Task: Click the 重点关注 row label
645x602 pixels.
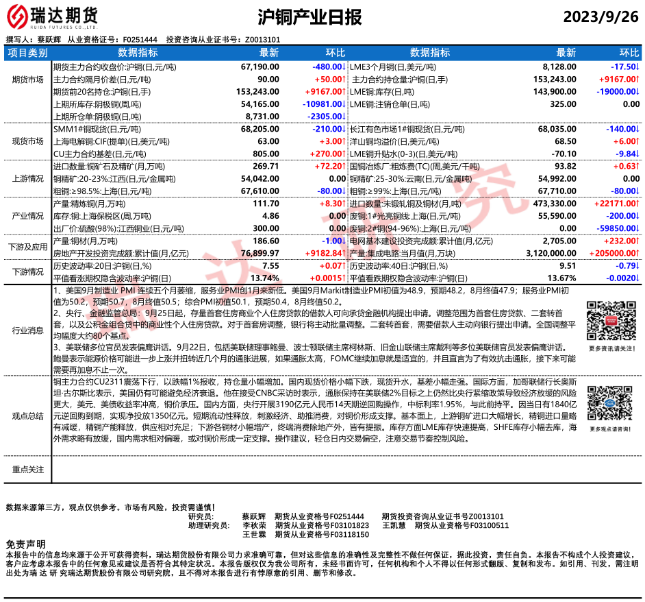Action: point(27,470)
